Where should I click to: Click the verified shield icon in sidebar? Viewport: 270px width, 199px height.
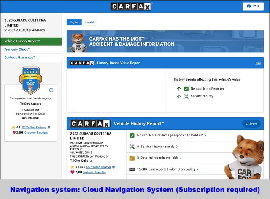(49, 127)
